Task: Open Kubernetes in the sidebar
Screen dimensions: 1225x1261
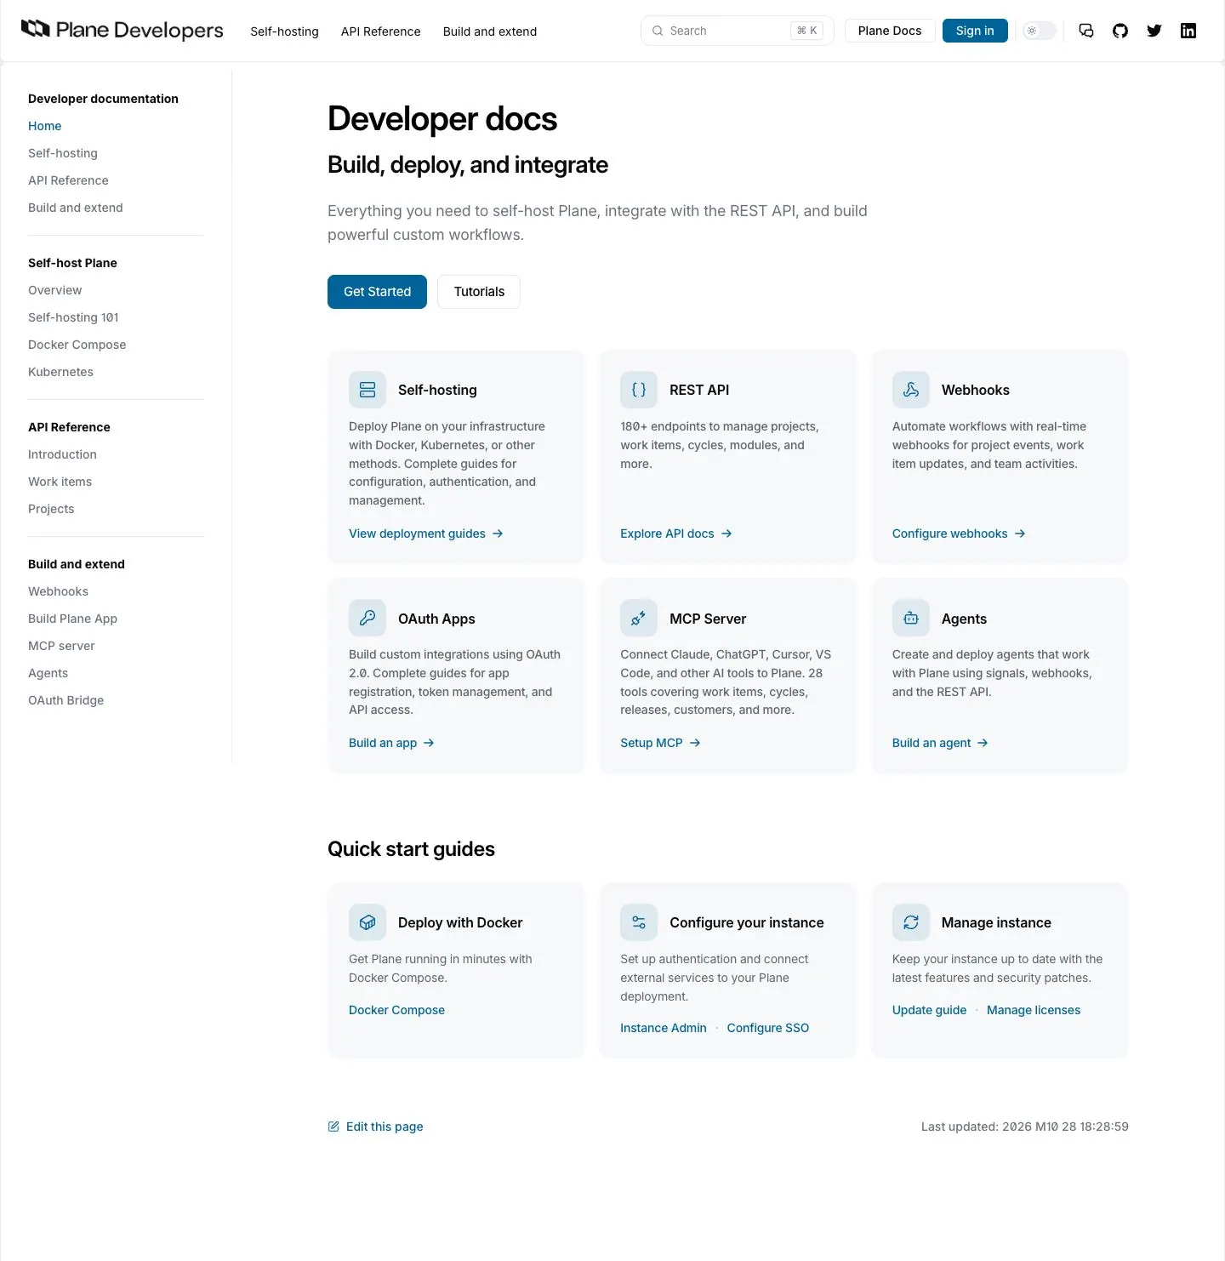Action: 61,372
